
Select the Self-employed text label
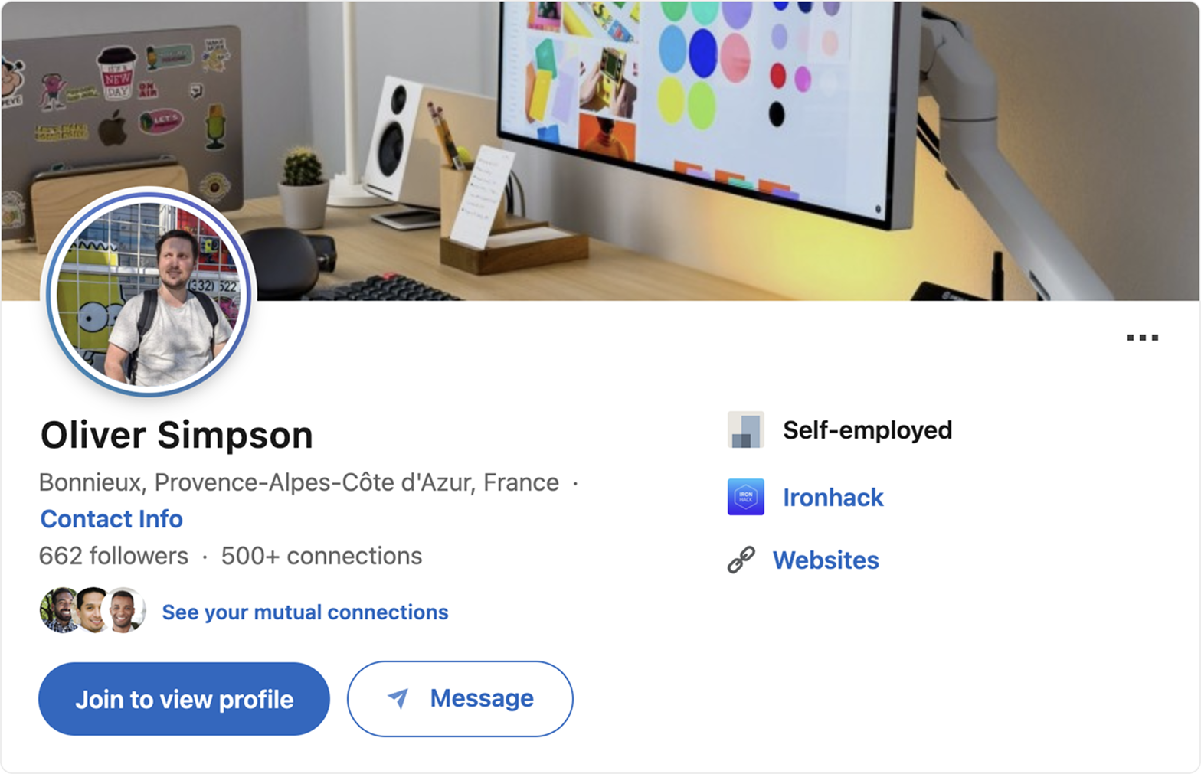tap(867, 430)
